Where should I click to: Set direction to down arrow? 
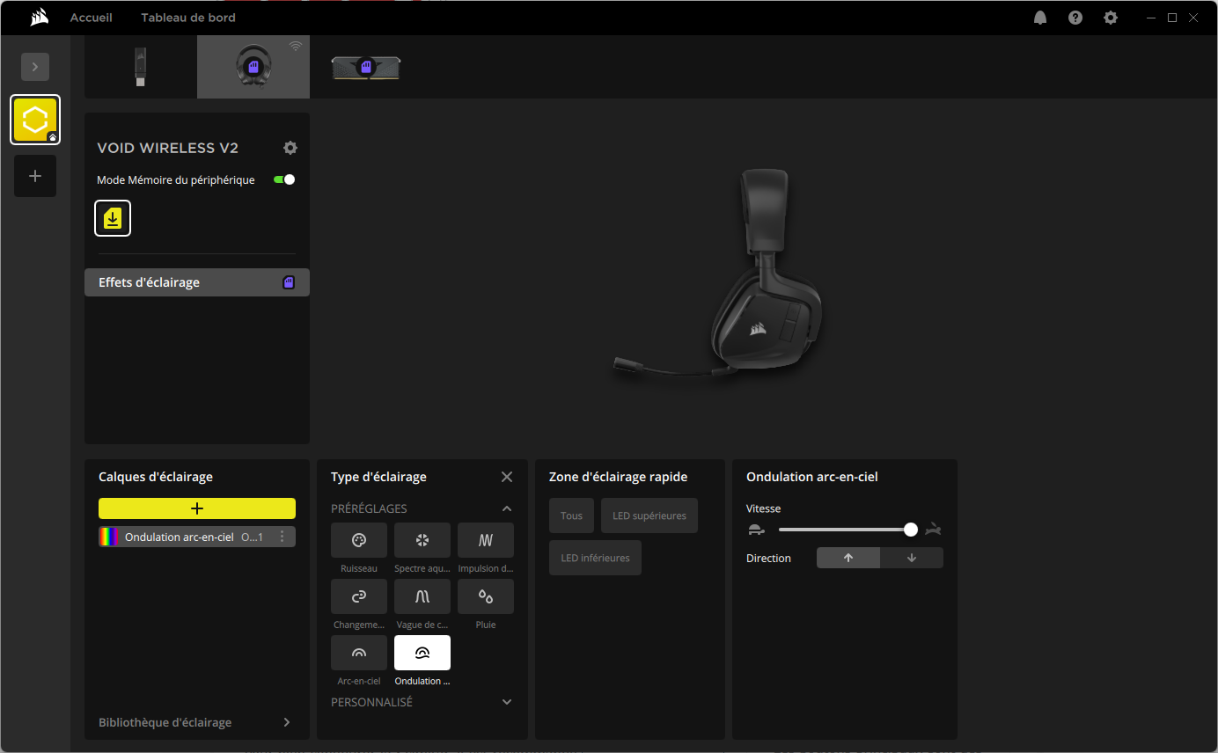click(x=912, y=558)
